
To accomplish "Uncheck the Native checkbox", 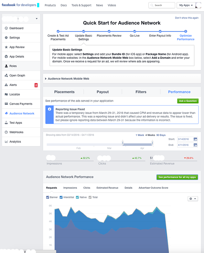I will [x=77, y=197].
